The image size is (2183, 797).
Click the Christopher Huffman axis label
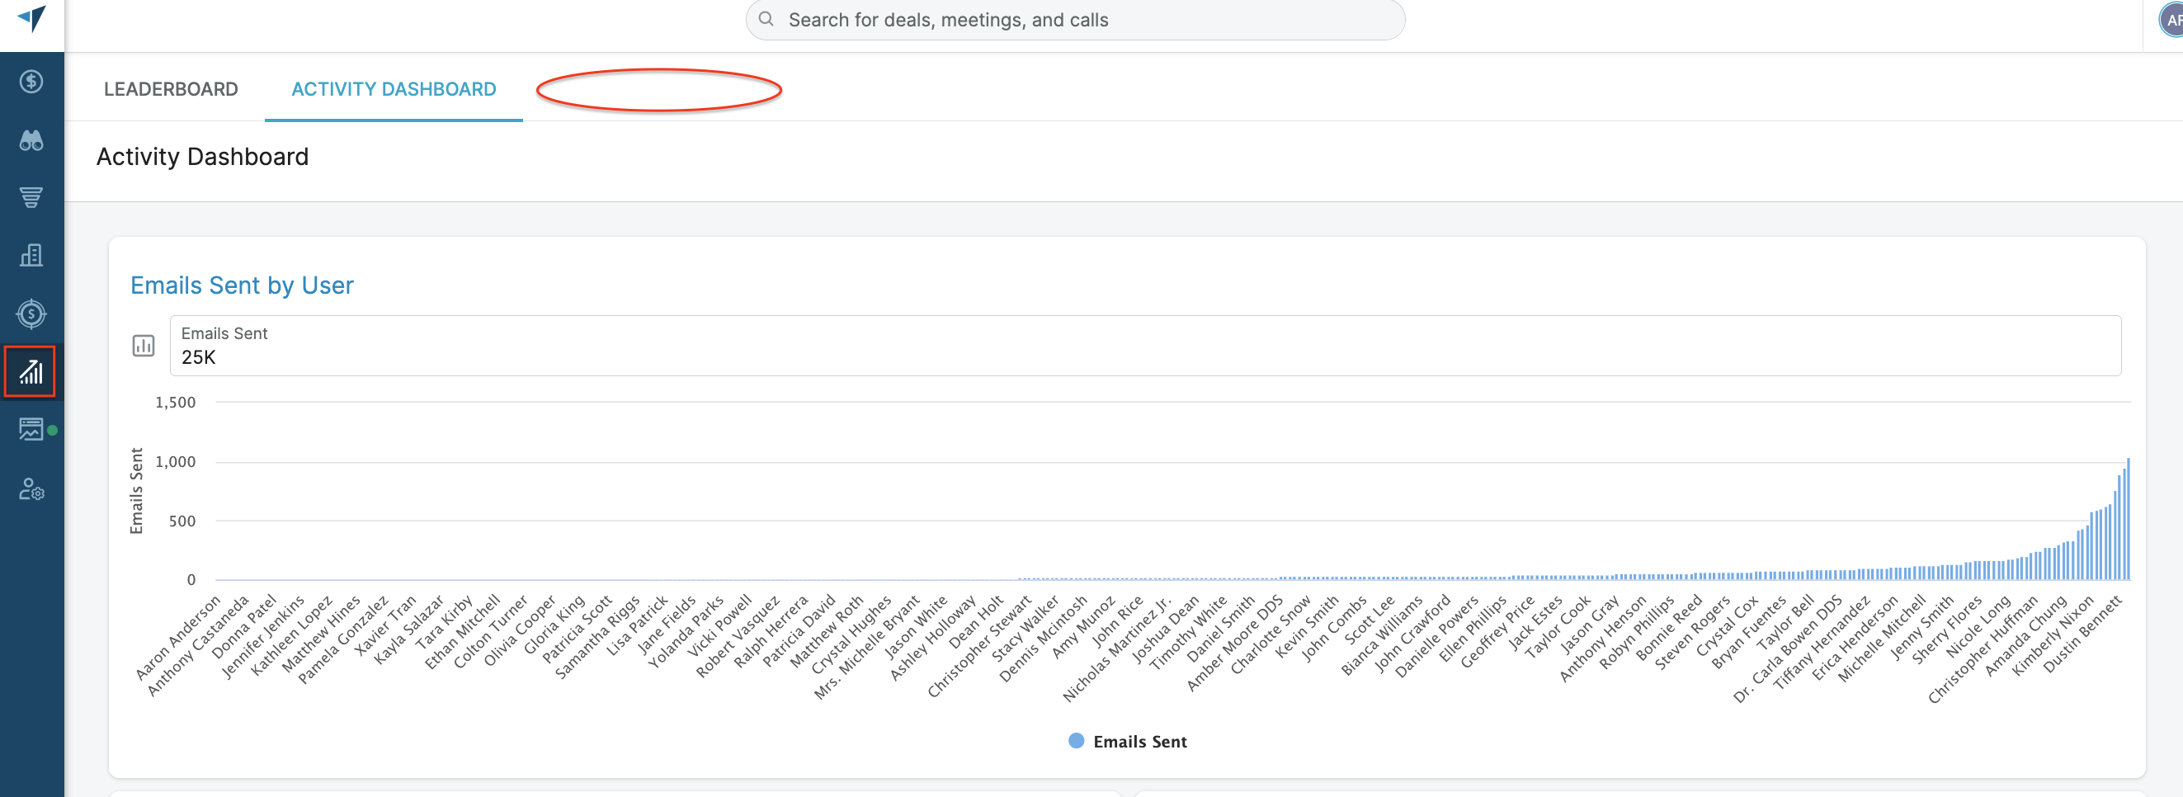1982,649
